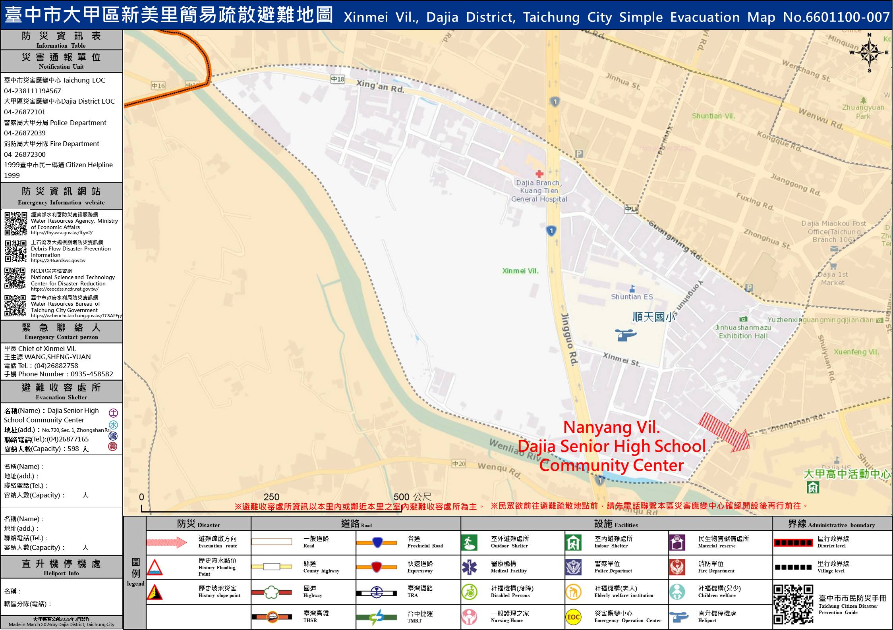Click the tree icon at Zhuangyuan Park
Screen dimensions: 893x630
point(863,100)
